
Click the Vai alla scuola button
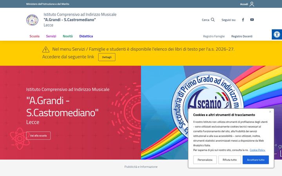pyautogui.click(x=38, y=136)
